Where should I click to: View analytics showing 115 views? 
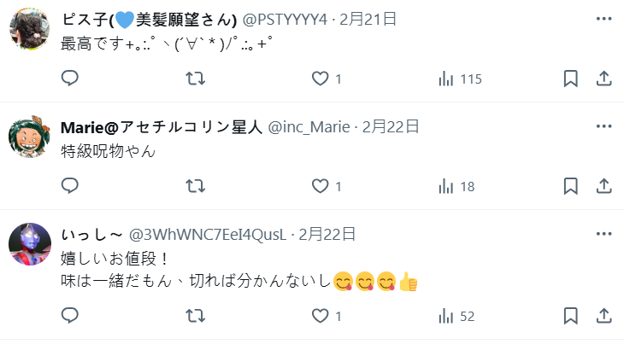click(x=460, y=79)
